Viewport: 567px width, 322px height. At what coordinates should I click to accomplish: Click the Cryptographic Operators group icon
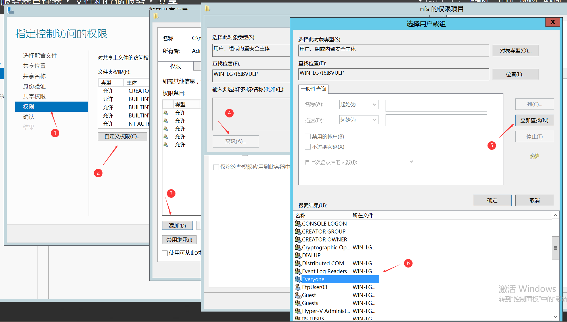tap(298, 247)
